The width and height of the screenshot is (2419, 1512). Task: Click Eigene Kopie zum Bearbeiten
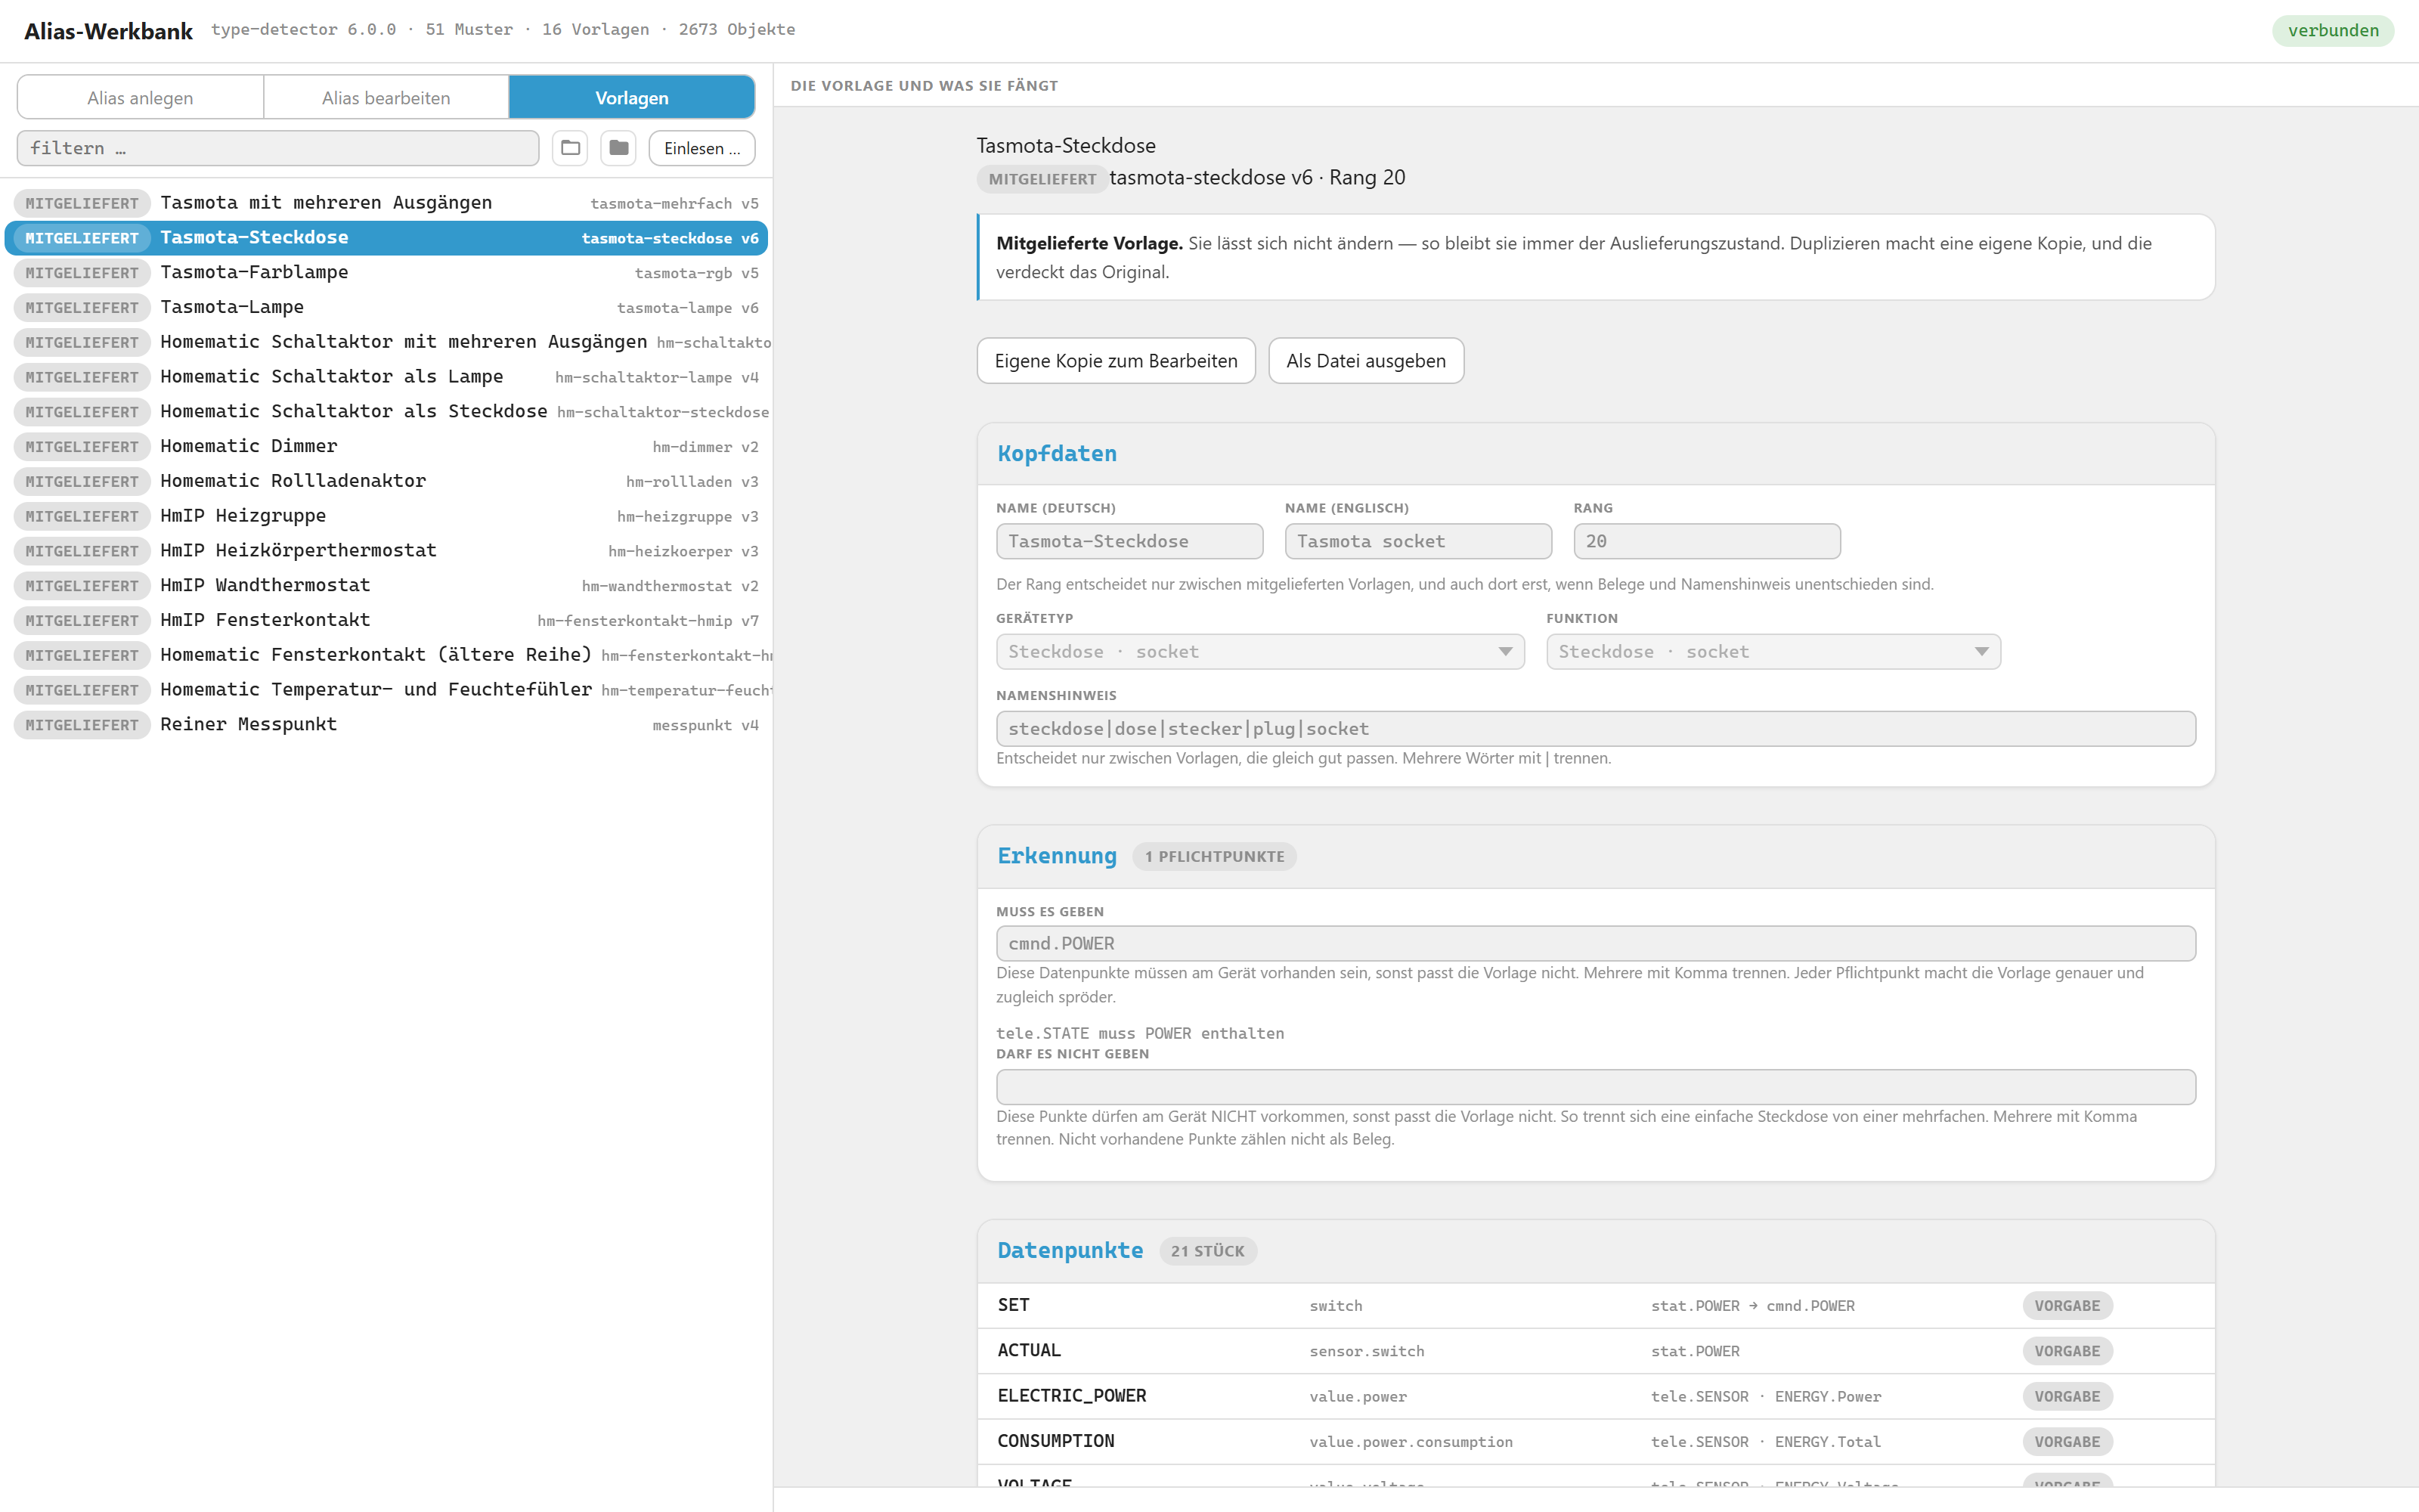click(1116, 361)
